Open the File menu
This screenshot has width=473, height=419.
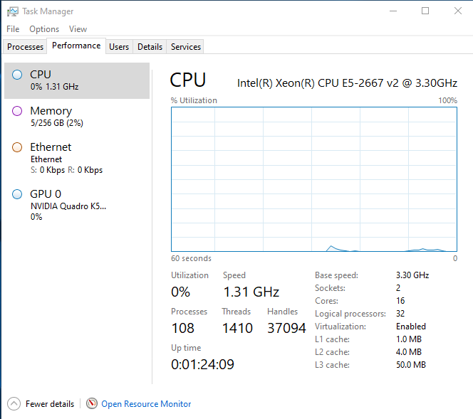[x=13, y=29]
